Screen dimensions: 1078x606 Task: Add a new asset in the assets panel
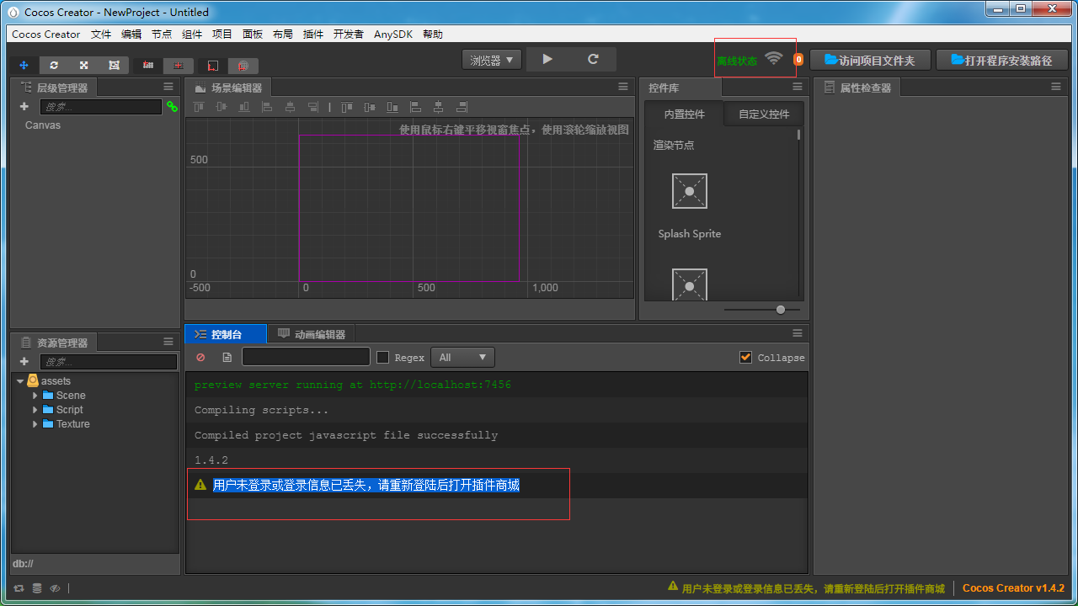[24, 362]
